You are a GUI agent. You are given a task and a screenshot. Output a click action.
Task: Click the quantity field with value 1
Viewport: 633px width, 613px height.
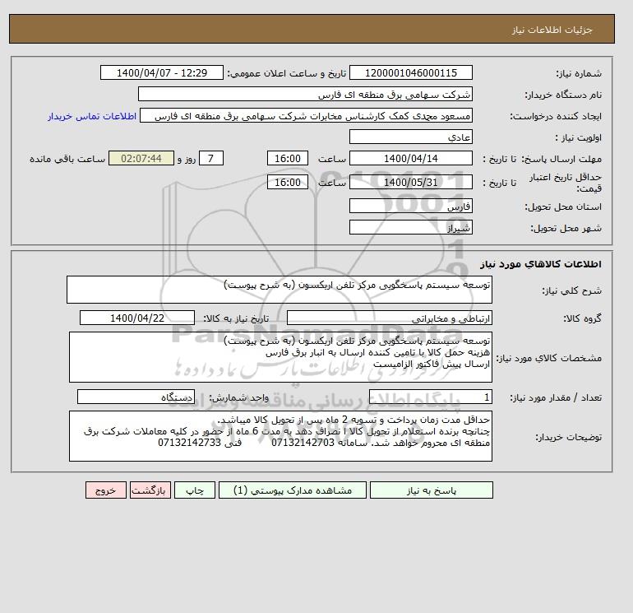click(x=430, y=397)
